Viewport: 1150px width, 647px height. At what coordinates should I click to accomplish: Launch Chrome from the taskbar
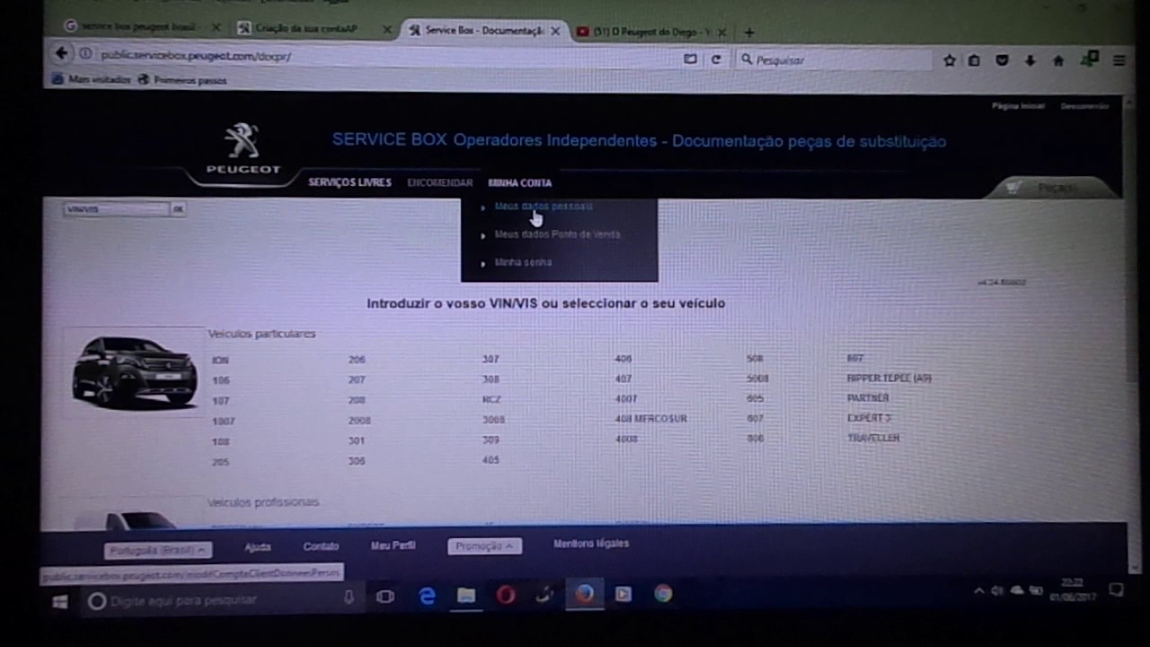663,593
